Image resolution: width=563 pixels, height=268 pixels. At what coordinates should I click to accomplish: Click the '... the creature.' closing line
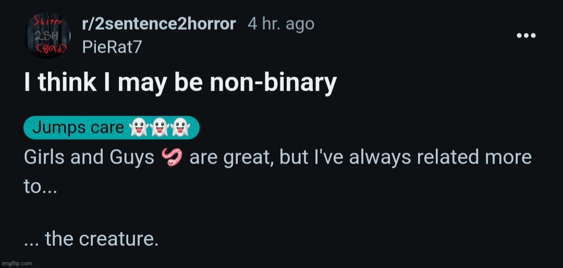coord(91,239)
